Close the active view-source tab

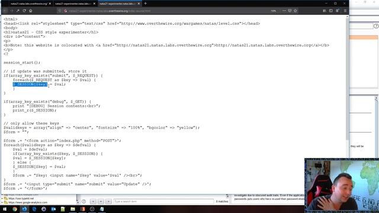(139, 4)
